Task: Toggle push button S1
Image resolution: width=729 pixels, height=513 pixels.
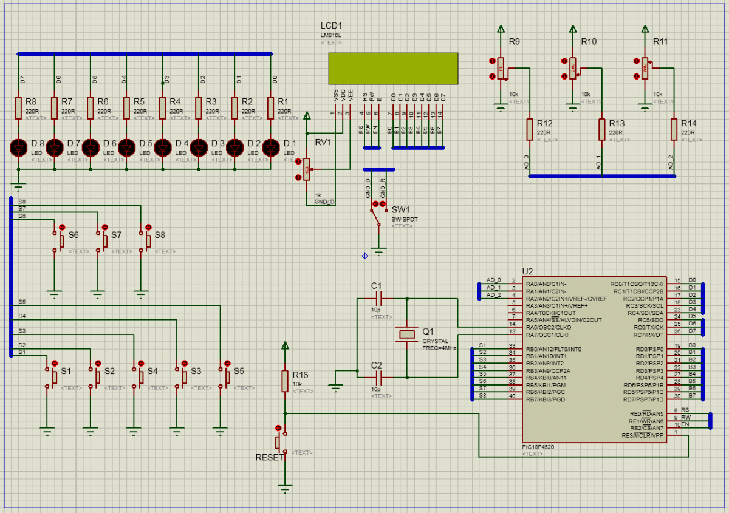Action: point(53,377)
